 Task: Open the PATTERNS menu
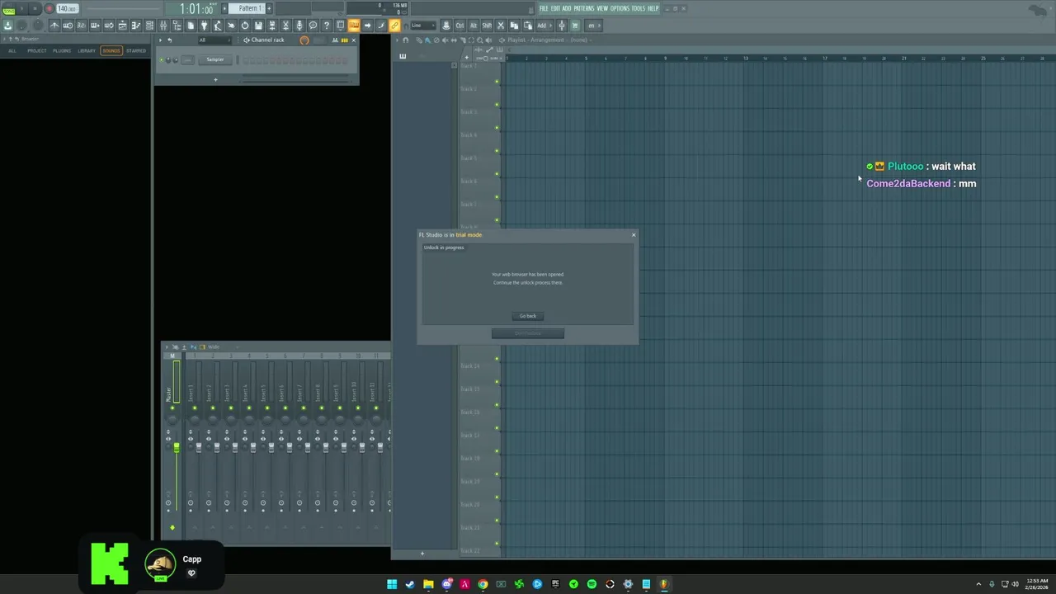coord(584,8)
